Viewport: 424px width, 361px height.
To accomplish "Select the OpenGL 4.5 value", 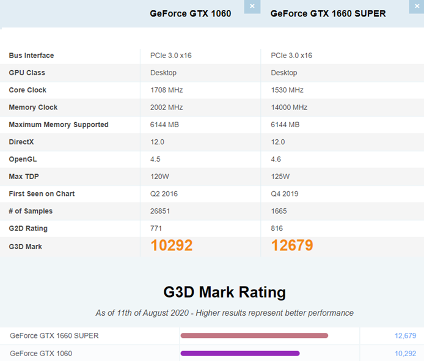I will pyautogui.click(x=155, y=159).
